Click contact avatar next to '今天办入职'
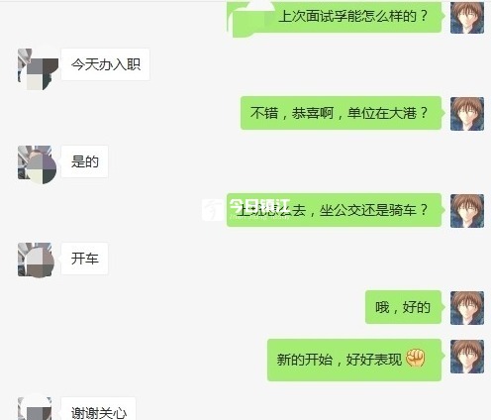This screenshot has width=491, height=420. pos(38,69)
